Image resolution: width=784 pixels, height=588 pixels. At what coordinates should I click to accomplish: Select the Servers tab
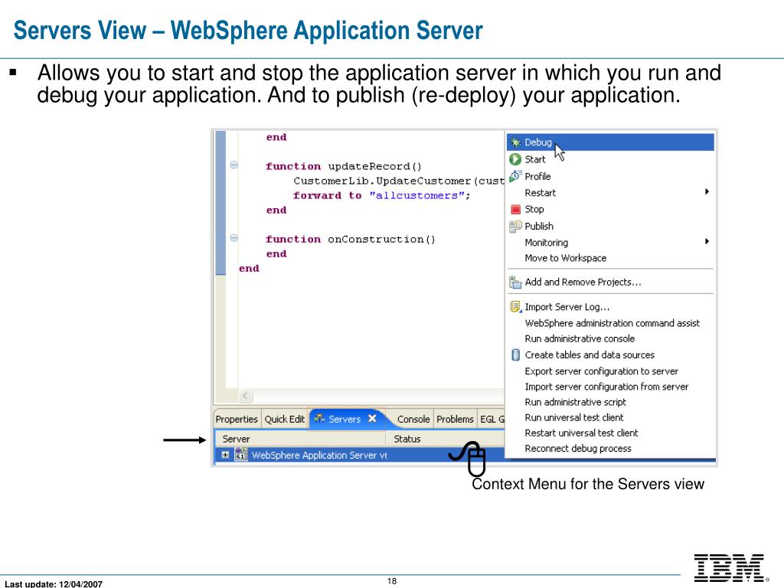tap(345, 419)
